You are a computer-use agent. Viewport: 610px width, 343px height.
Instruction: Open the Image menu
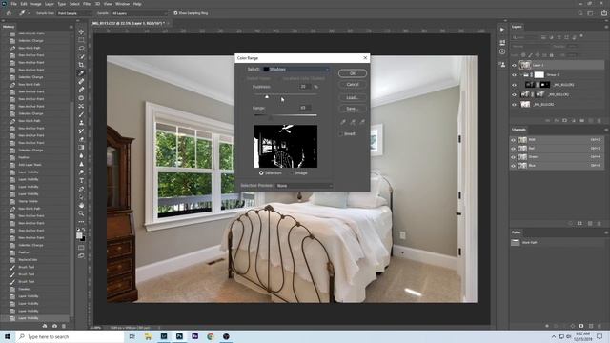35,4
